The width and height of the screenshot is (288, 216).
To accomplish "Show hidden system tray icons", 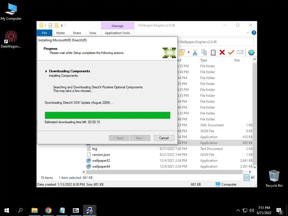I will [x=238, y=210].
